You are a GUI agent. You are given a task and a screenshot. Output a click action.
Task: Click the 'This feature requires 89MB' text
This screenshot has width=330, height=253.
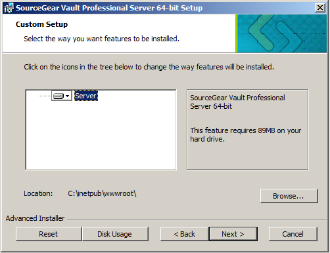point(245,134)
